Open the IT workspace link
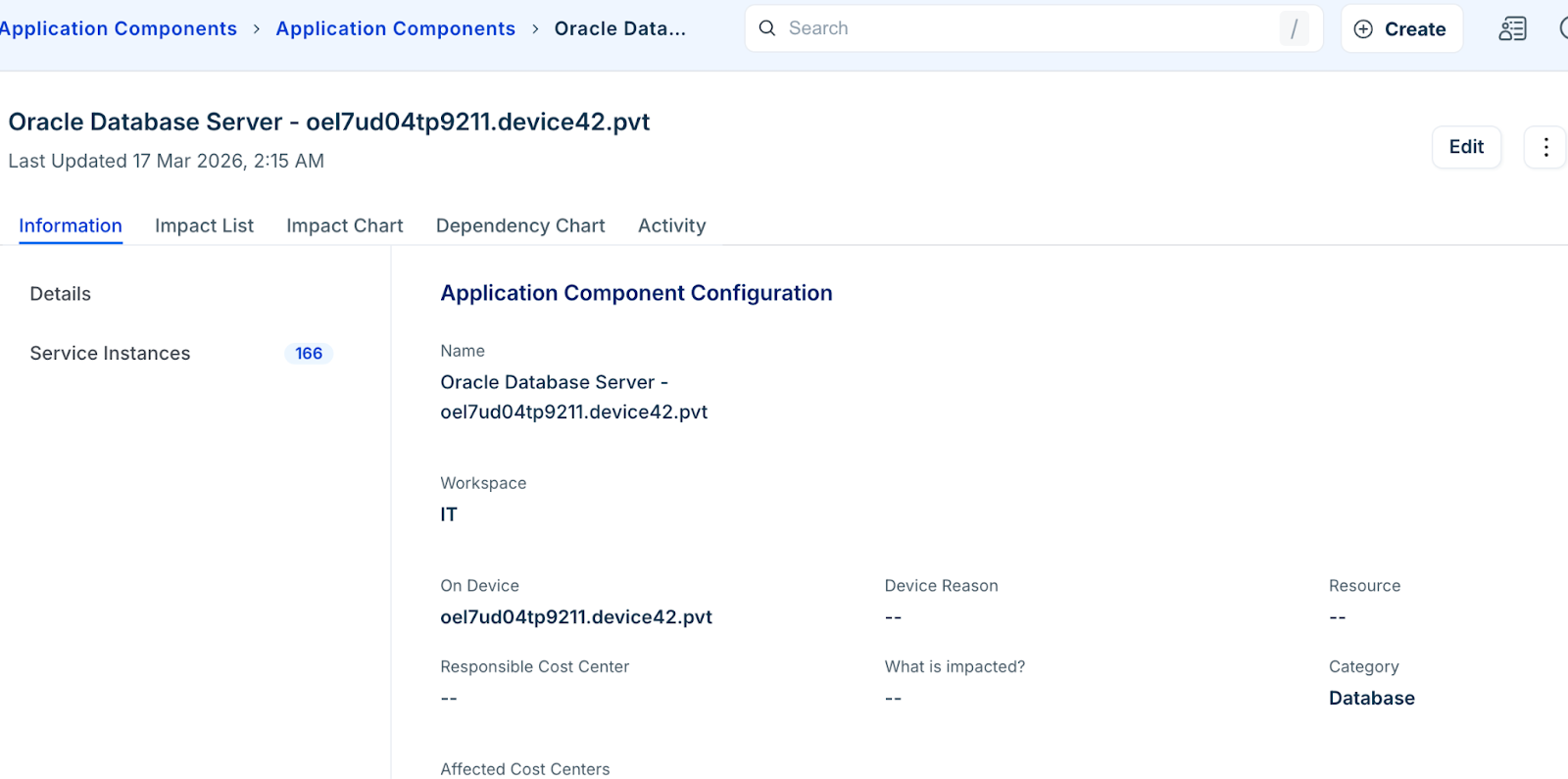1568x779 pixels. (449, 514)
